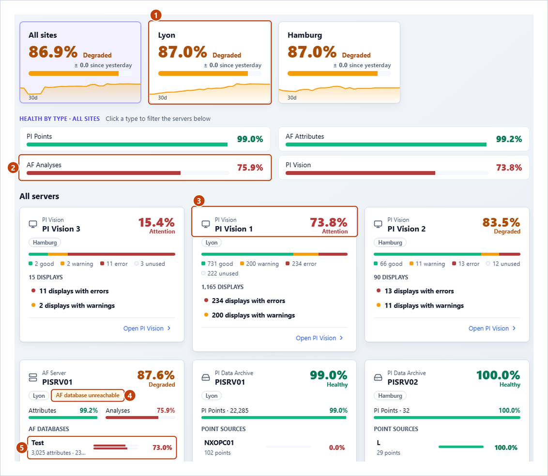This screenshot has height=476, width=548.
Task: Click the AF Server icon beside PISRV01
Action: point(33,377)
